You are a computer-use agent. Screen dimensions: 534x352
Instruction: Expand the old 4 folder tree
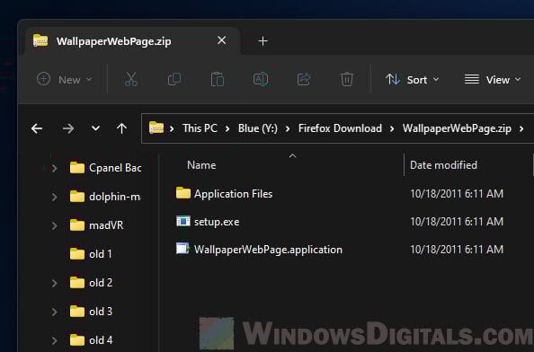[55, 340]
